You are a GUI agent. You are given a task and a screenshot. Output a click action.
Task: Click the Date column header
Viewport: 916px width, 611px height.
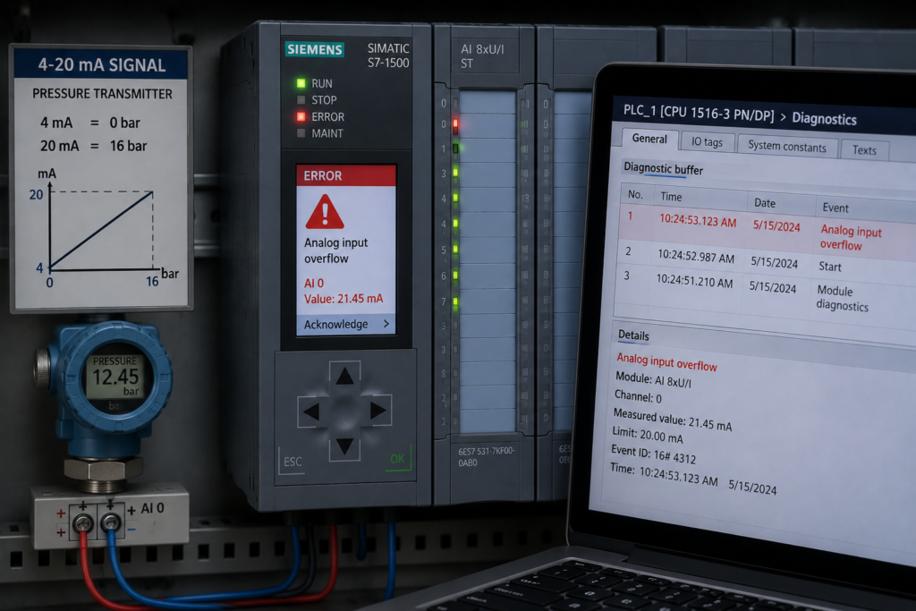pyautogui.click(x=765, y=203)
